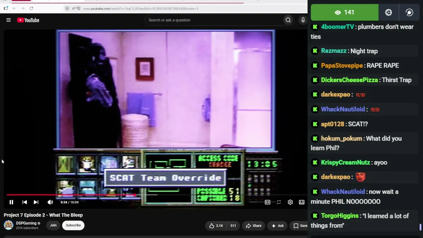Go forward with the browser forward arrow
Screen dimensions: 423x238
coord(22,8)
